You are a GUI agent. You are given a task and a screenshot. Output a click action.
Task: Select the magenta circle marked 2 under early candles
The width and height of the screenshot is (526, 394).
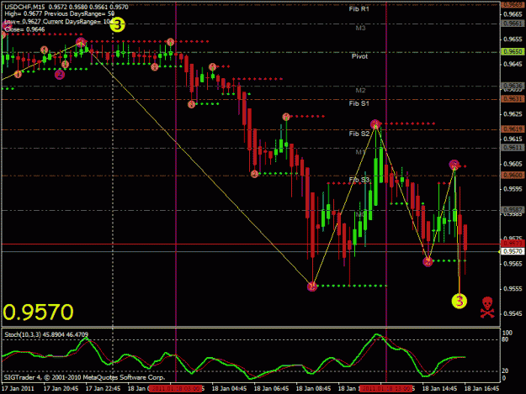pyautogui.click(x=60, y=74)
